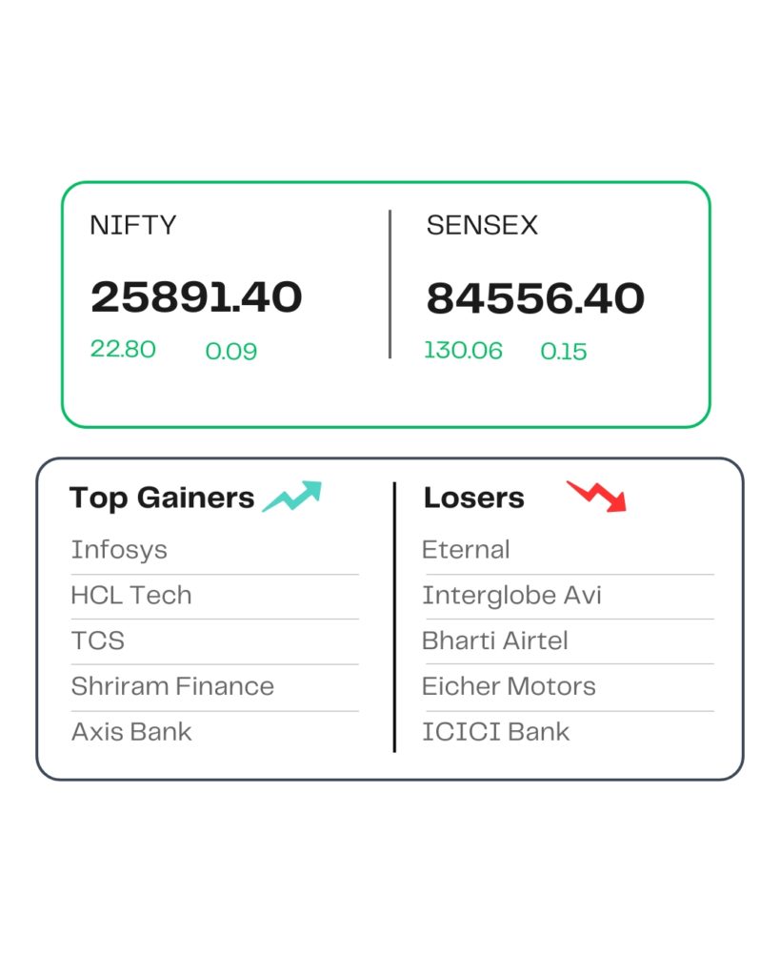Click the NIFTY value 25891.40
Viewport: 780px width, 976px height.
[x=196, y=297]
